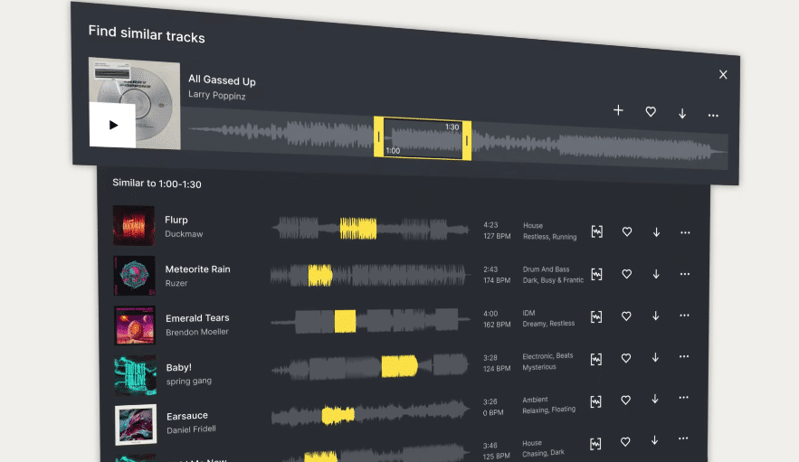Favorite the Flurp track
Screen dimensions: 799x462
tap(627, 231)
